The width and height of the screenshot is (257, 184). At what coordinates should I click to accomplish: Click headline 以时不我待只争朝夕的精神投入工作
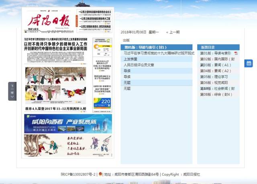(55, 44)
